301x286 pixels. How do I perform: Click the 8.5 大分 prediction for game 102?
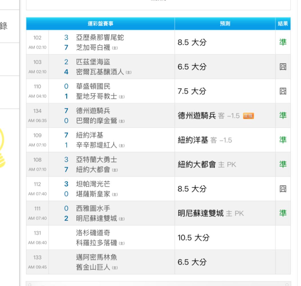coord(192,42)
